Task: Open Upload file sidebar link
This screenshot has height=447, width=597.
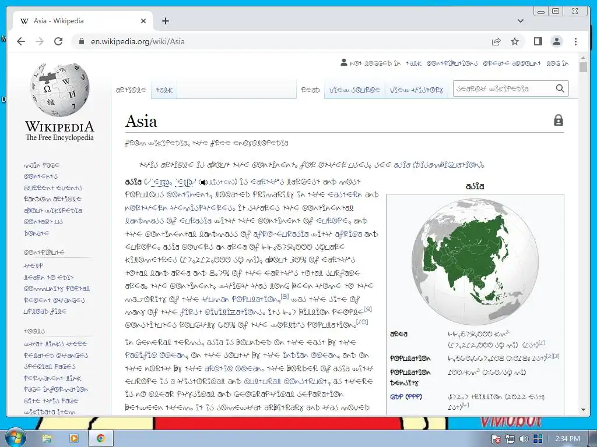Action: click(x=45, y=311)
